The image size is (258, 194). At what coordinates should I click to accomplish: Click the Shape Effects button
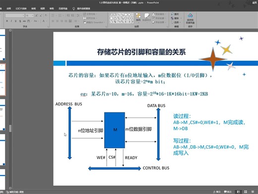159,22
